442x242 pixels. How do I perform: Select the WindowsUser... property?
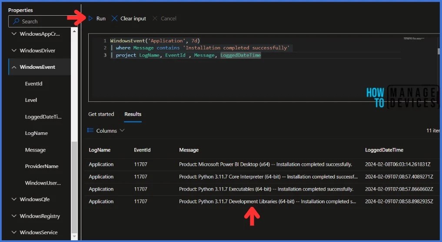tap(43, 183)
